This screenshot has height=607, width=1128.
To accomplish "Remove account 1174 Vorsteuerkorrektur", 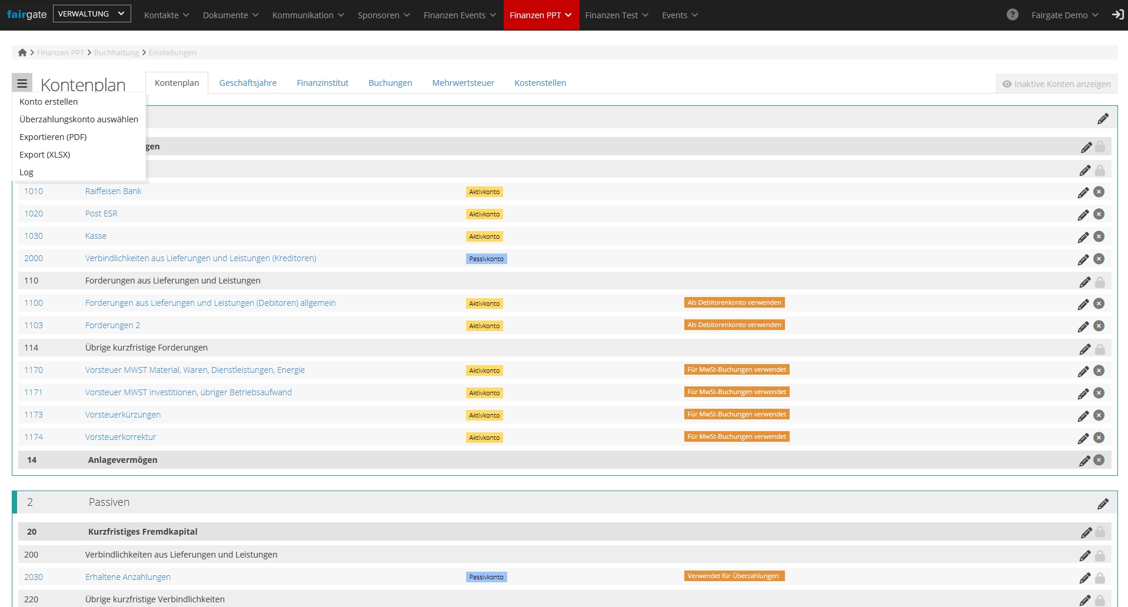I will 1099,438.
